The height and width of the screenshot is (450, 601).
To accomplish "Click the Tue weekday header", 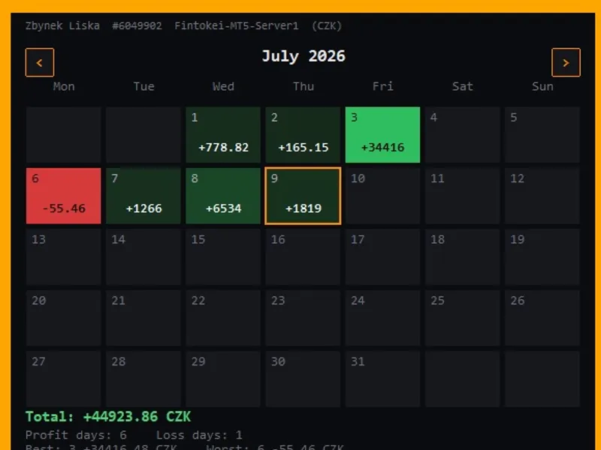I will (x=143, y=86).
